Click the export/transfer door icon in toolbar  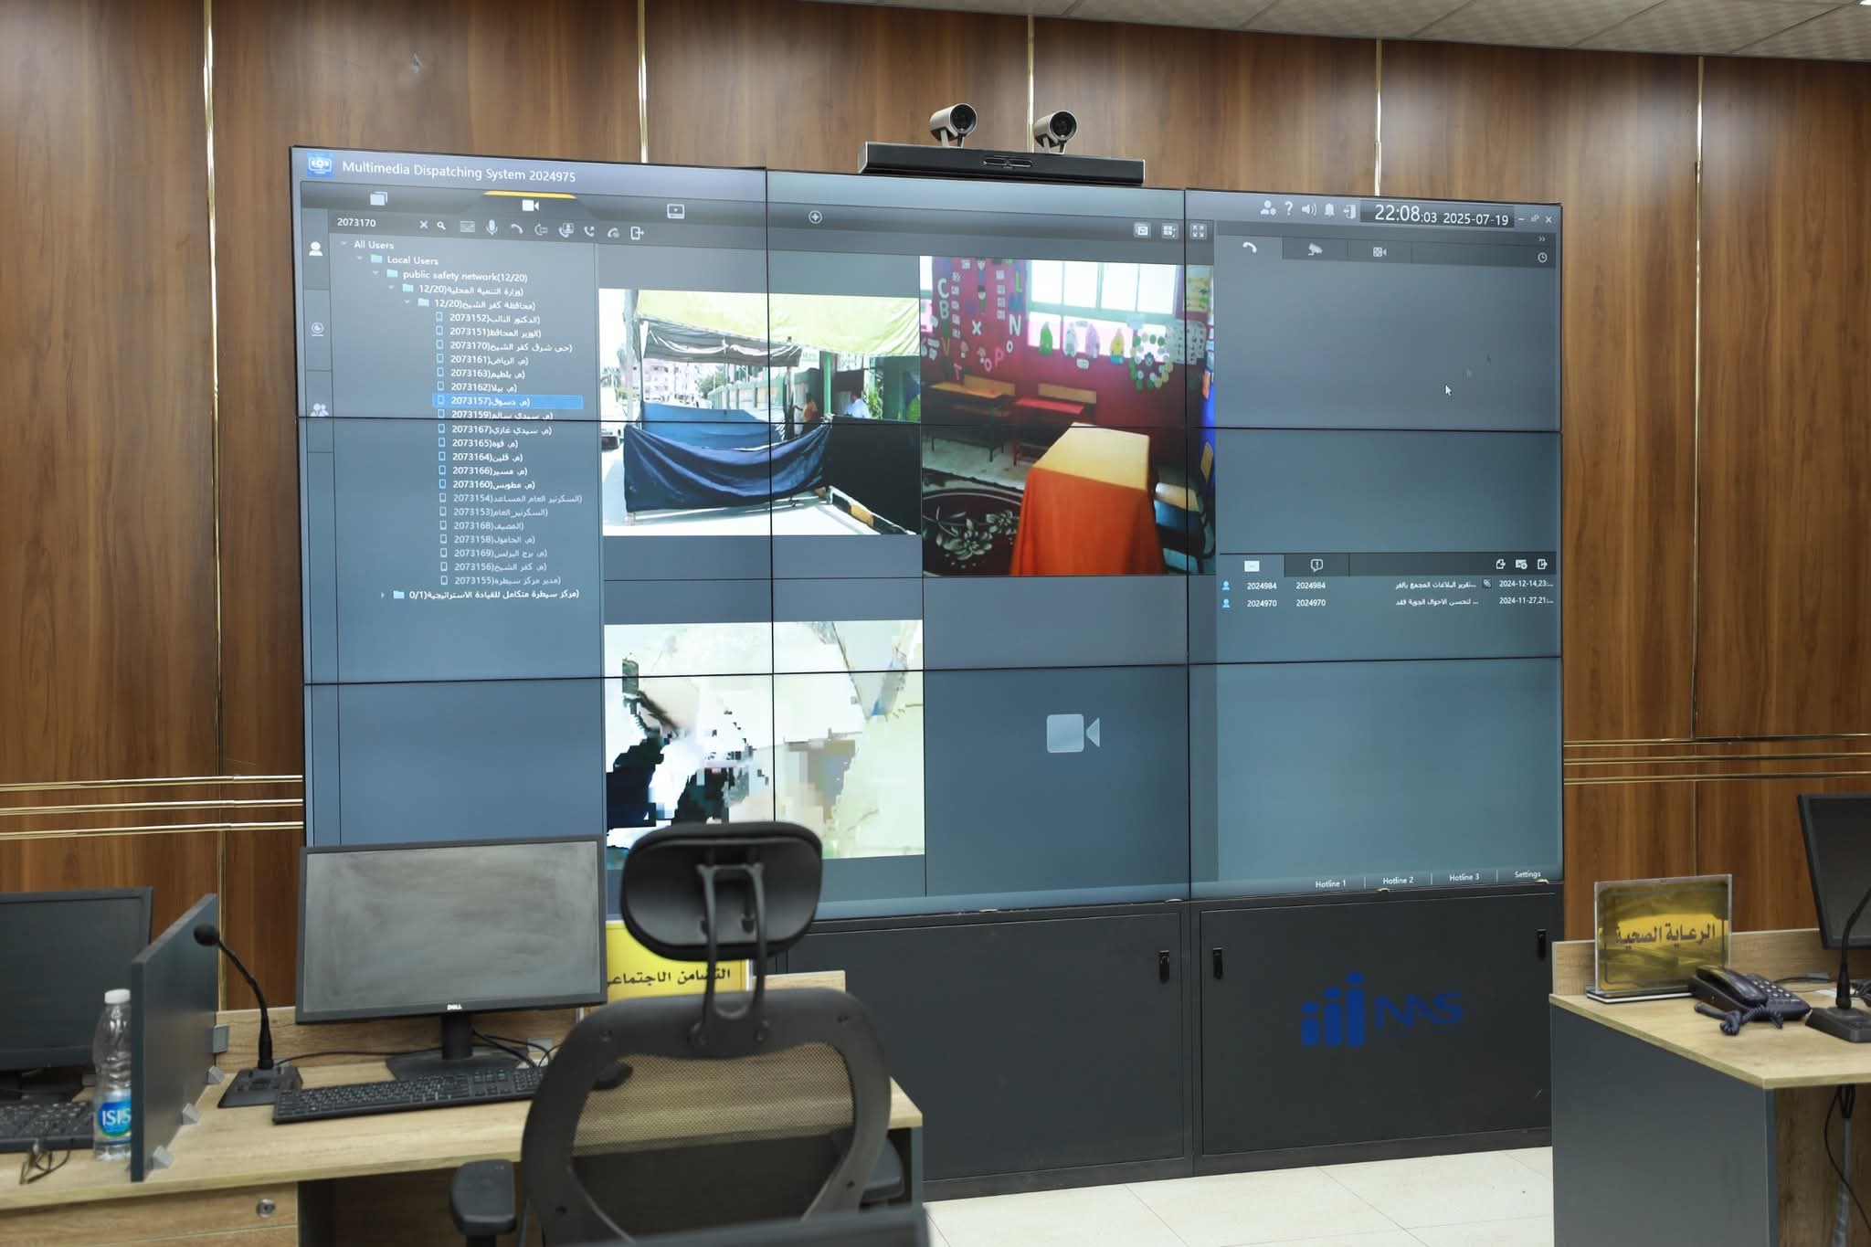638,233
